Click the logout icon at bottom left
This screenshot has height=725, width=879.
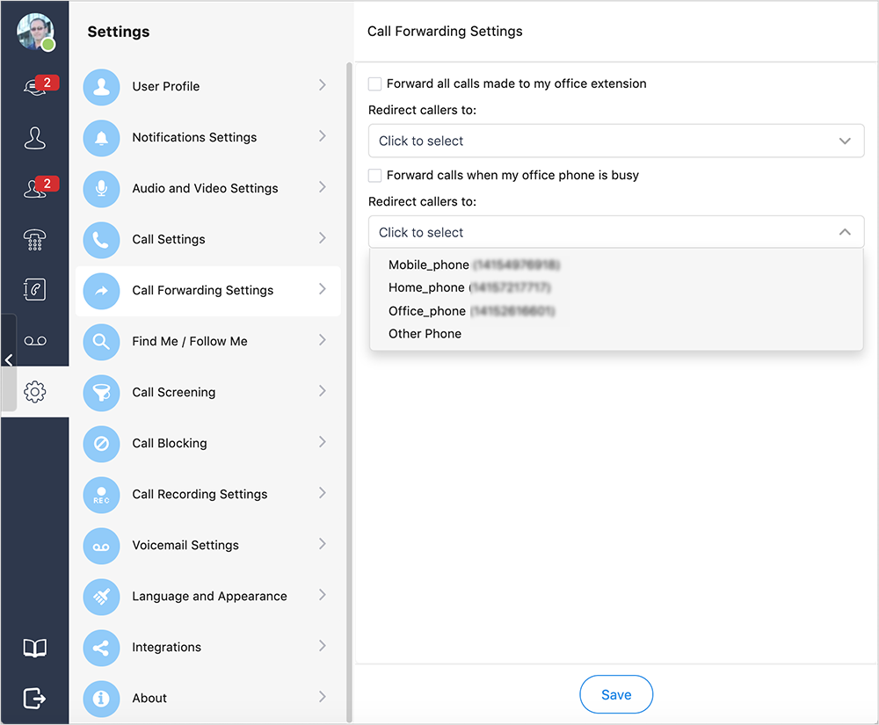pos(34,698)
